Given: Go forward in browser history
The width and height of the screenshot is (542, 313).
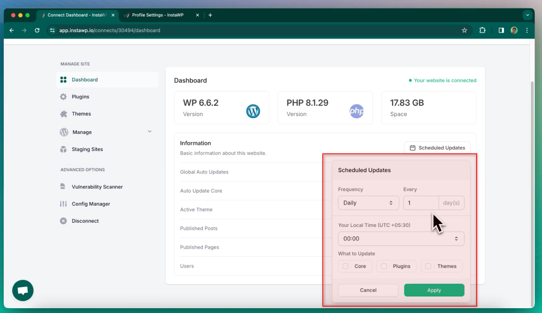Looking at the screenshot, I should coord(24,30).
